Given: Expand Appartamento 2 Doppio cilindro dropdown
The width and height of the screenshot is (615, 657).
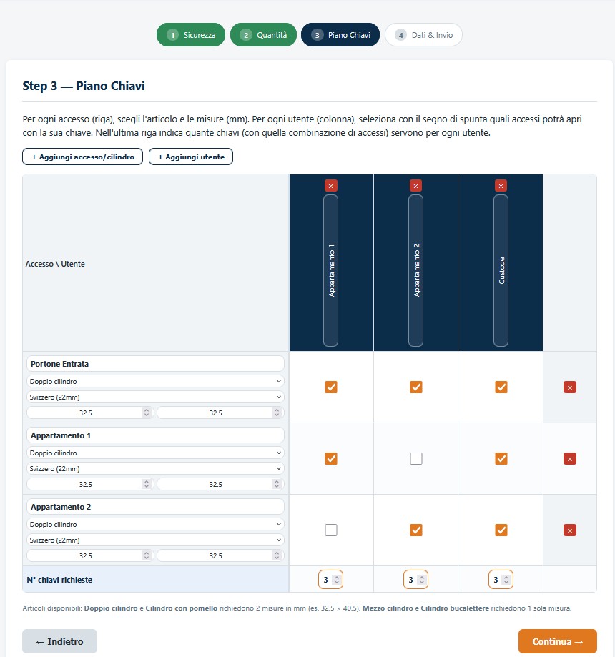Looking at the screenshot, I should coord(155,524).
